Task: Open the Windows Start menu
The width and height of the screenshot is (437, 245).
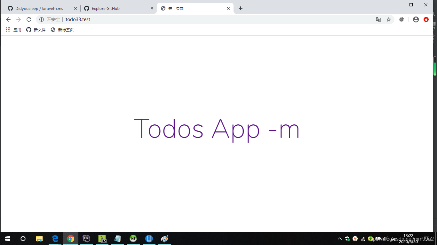Action: [8, 239]
